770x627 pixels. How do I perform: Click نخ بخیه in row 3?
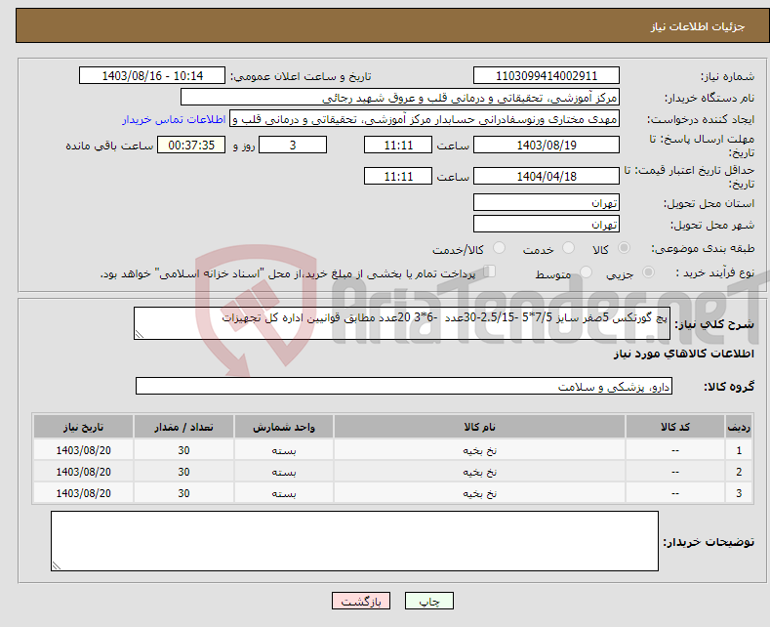point(479,493)
